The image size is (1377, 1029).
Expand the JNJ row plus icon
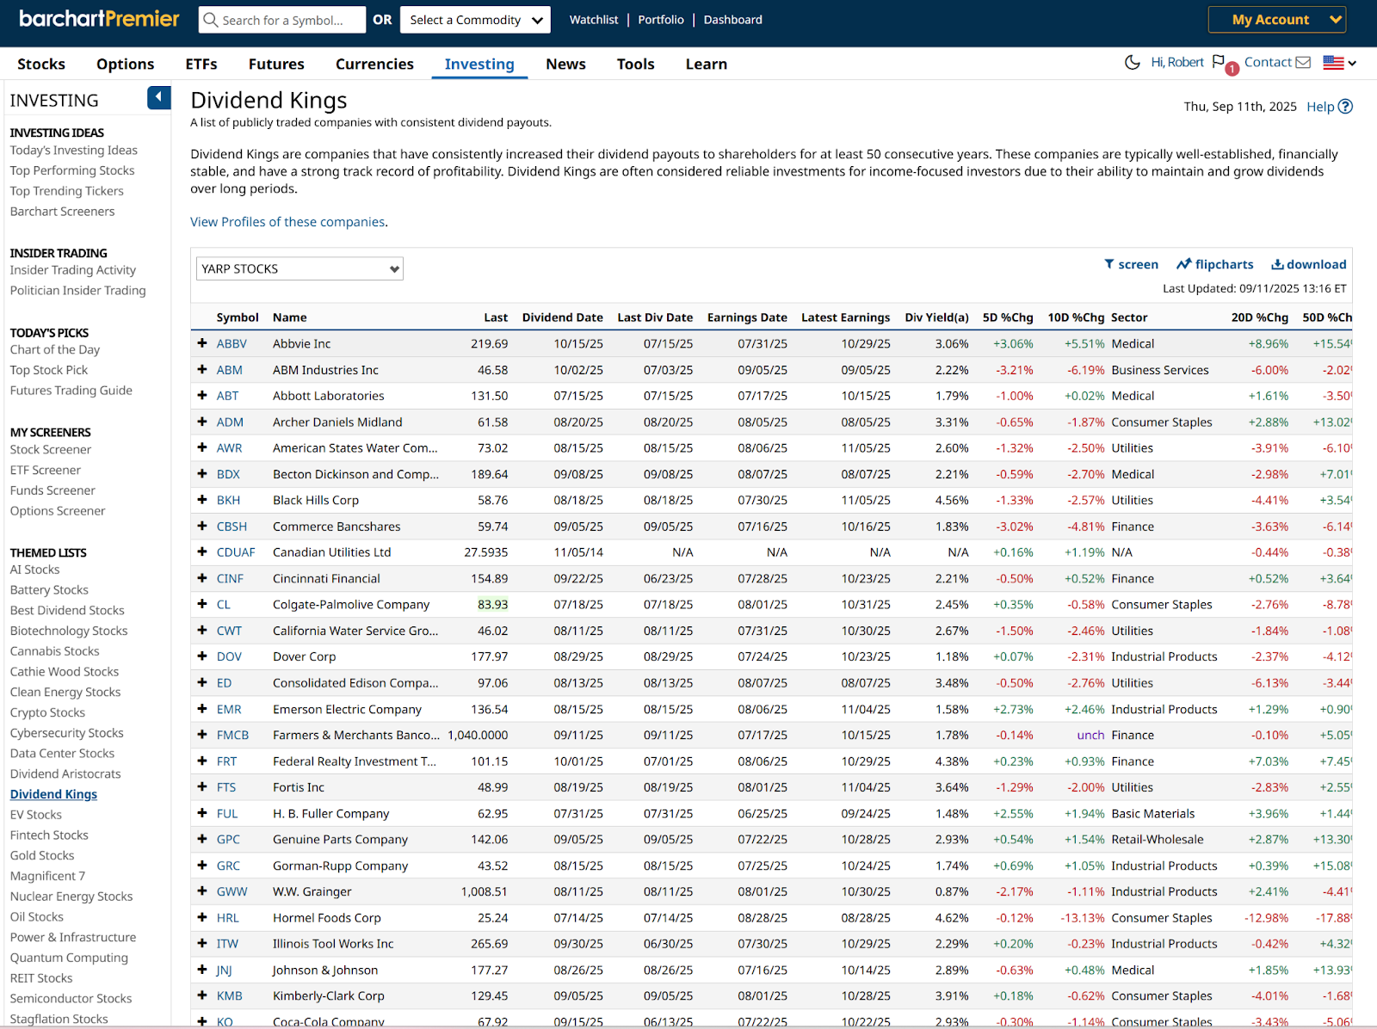click(202, 970)
